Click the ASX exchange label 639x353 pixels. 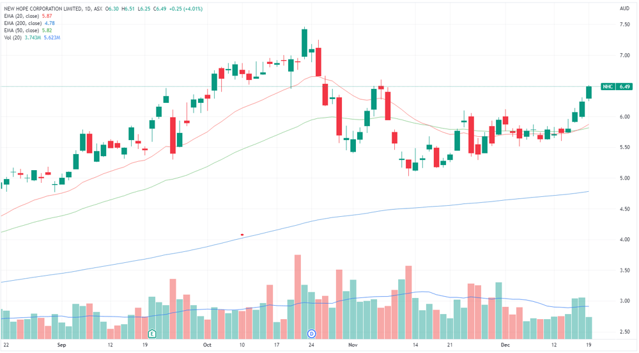point(98,8)
